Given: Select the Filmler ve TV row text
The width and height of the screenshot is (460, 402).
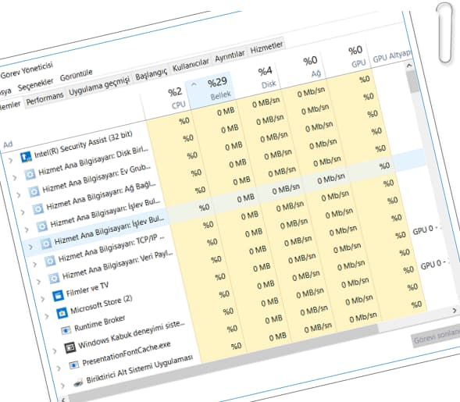Looking at the screenshot, I should click(x=87, y=290).
